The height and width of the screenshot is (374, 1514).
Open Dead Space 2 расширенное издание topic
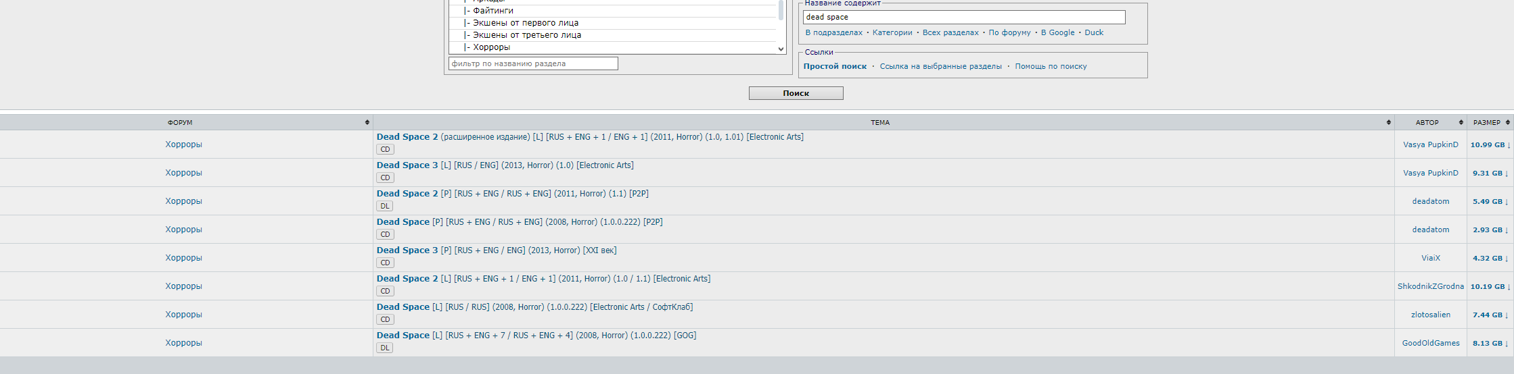click(590, 137)
